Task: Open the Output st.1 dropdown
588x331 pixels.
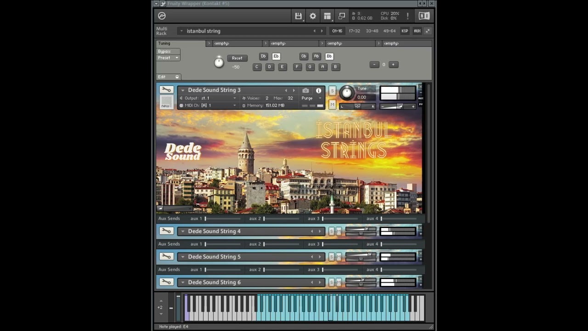Action: coord(208,98)
